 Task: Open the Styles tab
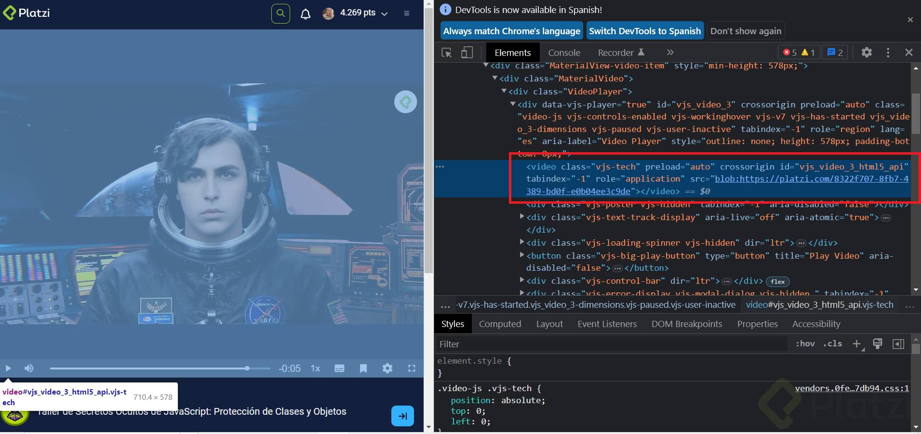coord(453,324)
